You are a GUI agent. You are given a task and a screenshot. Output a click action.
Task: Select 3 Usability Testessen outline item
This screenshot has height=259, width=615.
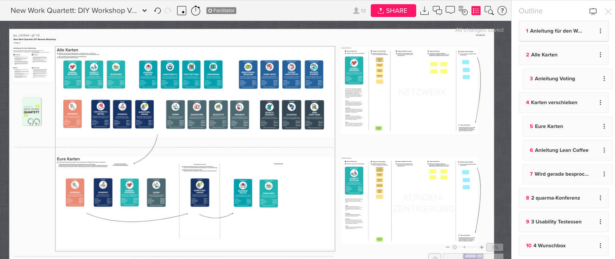pyautogui.click(x=556, y=222)
